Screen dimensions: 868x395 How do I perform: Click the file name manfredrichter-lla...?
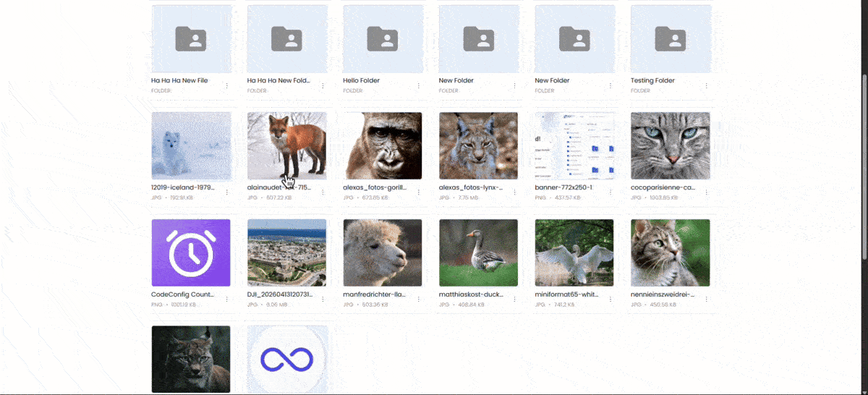(x=375, y=294)
